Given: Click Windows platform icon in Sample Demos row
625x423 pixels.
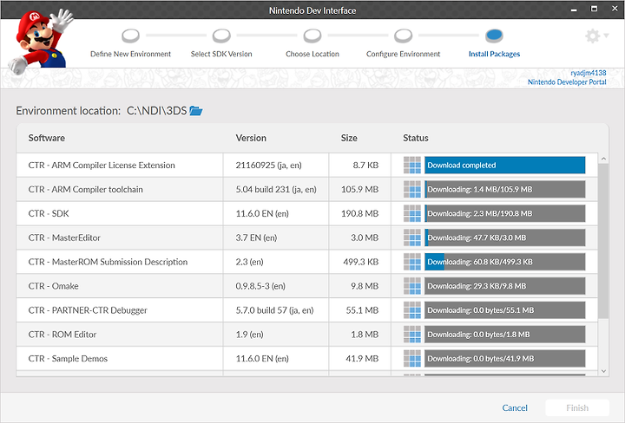Looking at the screenshot, I should coord(412,359).
